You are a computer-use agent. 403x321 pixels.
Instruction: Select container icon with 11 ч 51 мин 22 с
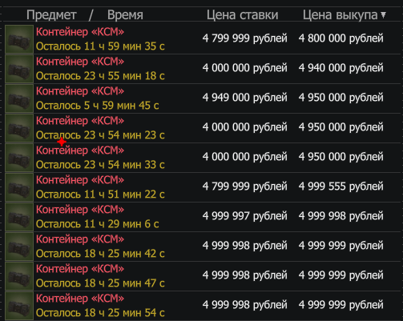point(19,187)
